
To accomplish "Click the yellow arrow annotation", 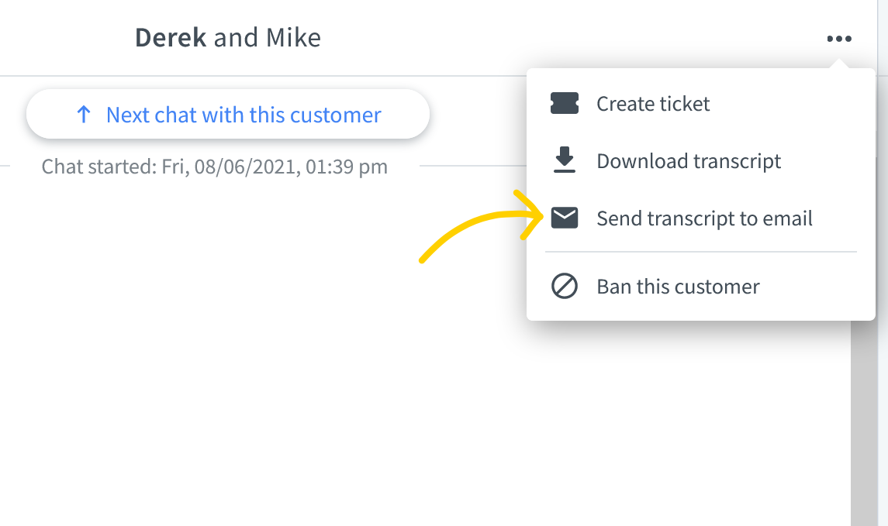I will (482, 228).
